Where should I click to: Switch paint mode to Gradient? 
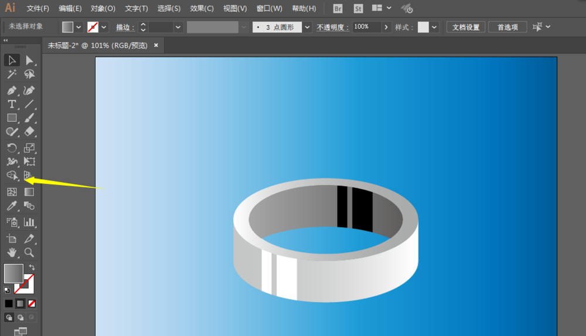20,303
